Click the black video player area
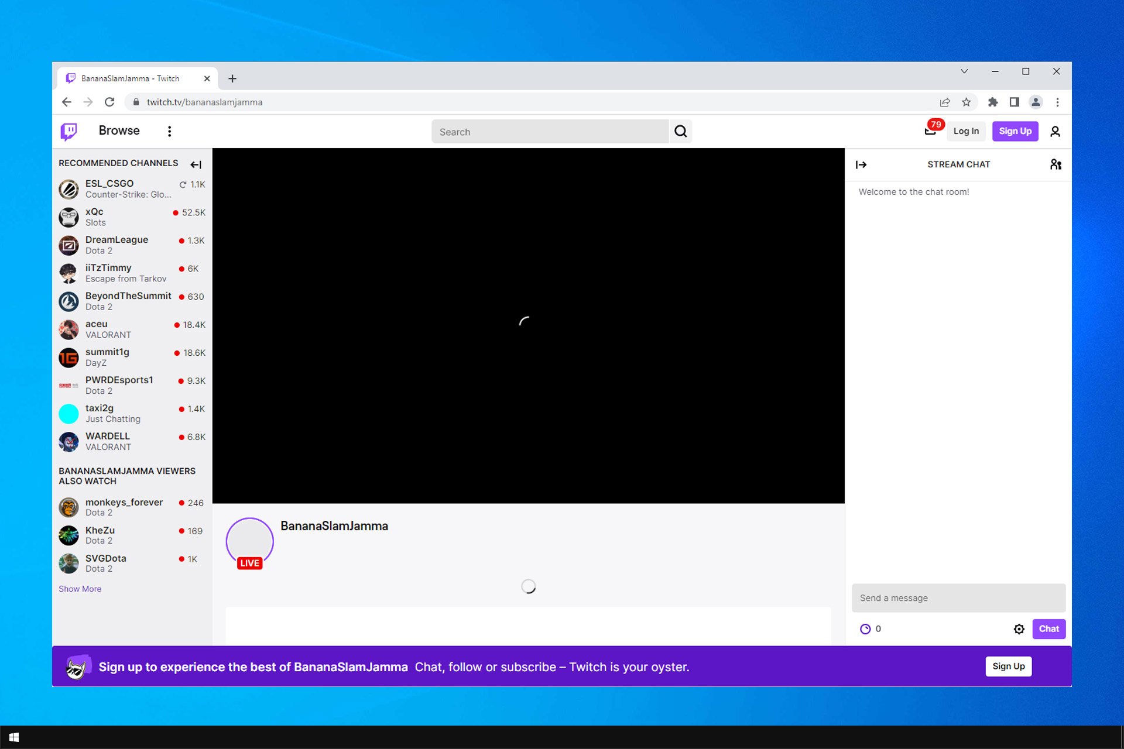 528,326
